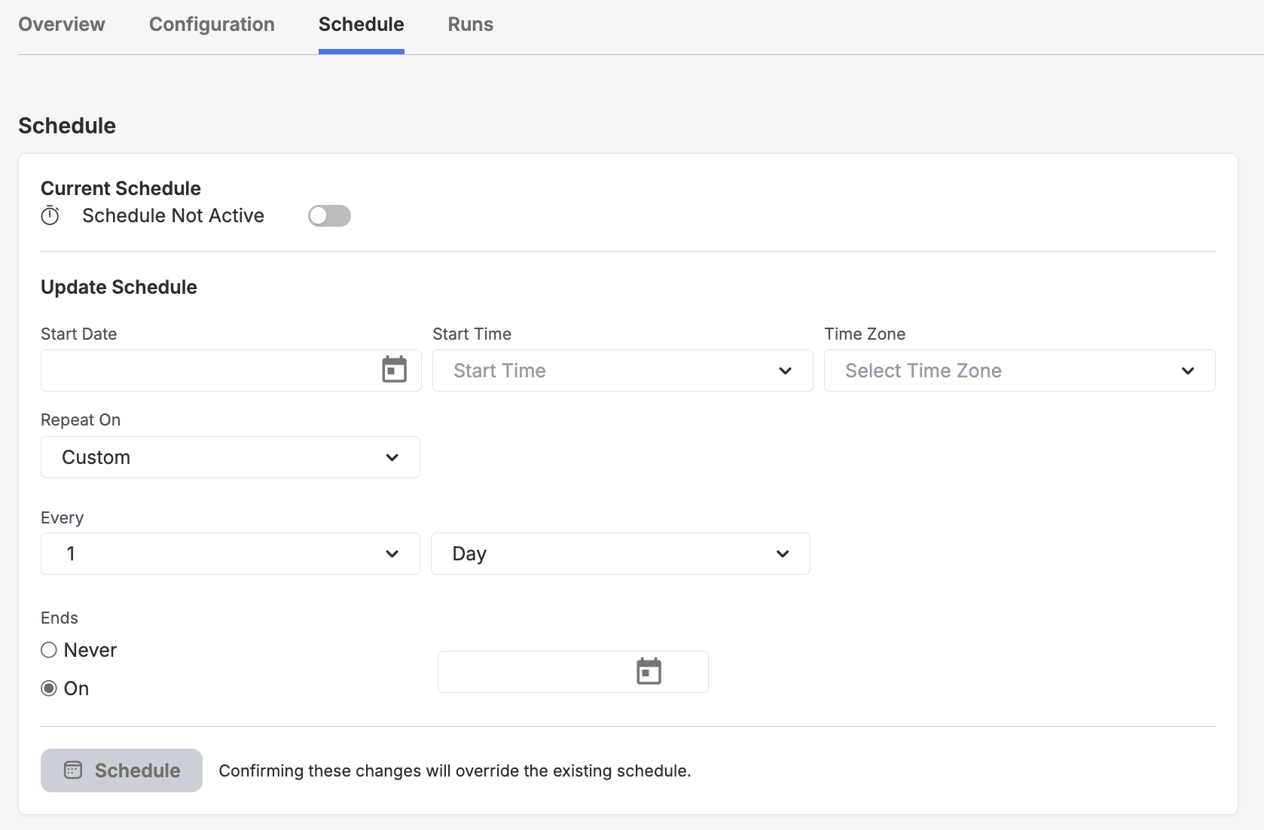Viewport: 1264px width, 830px height.
Task: Click the text 'Confirming these changes will override the existing schedule.'
Action: click(x=455, y=770)
